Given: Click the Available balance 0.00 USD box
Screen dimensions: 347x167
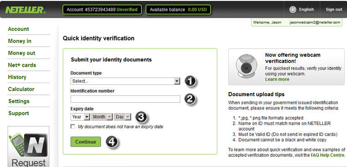Looking at the screenshot, I should coord(178,10).
